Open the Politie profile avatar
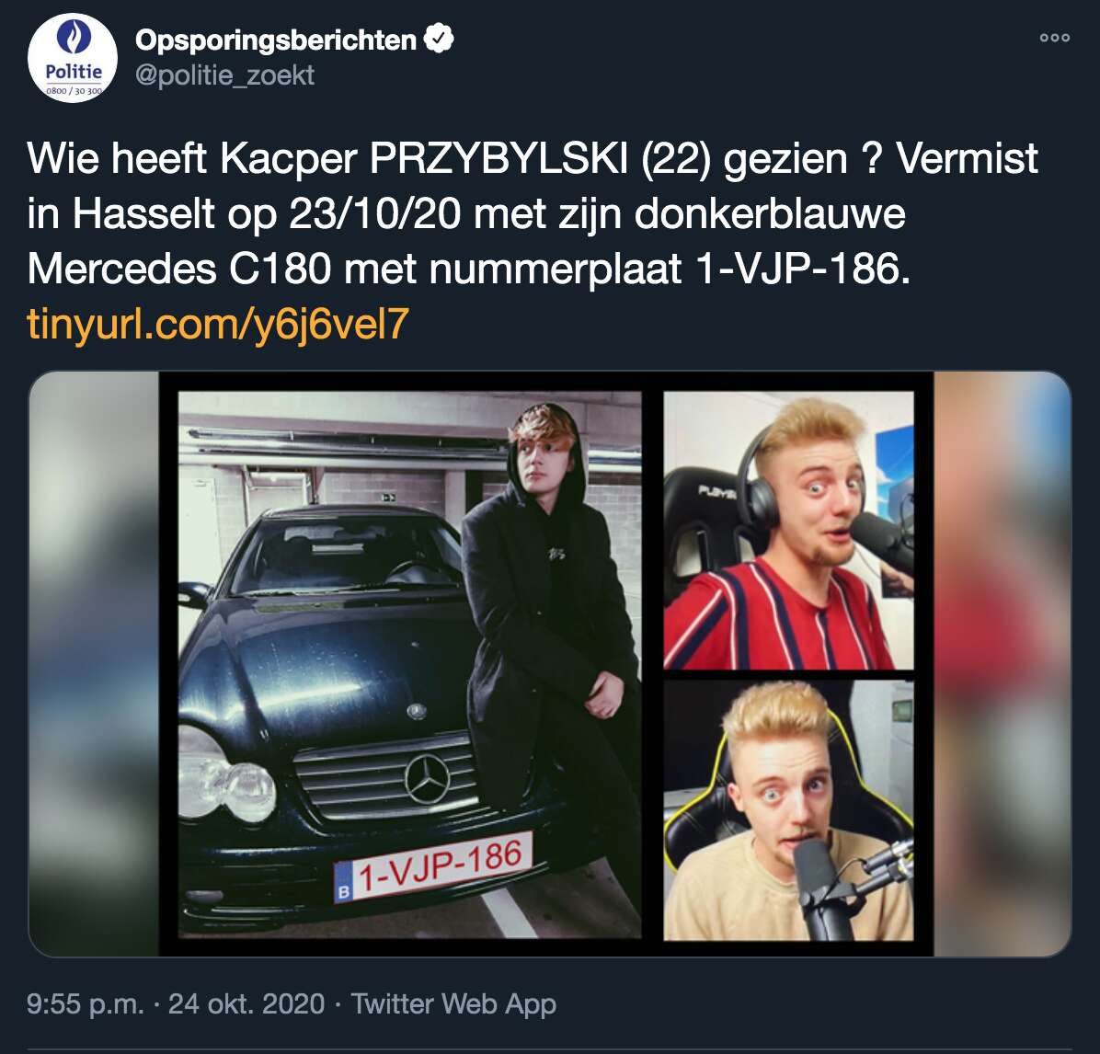The width and height of the screenshot is (1100, 1054). [73, 58]
